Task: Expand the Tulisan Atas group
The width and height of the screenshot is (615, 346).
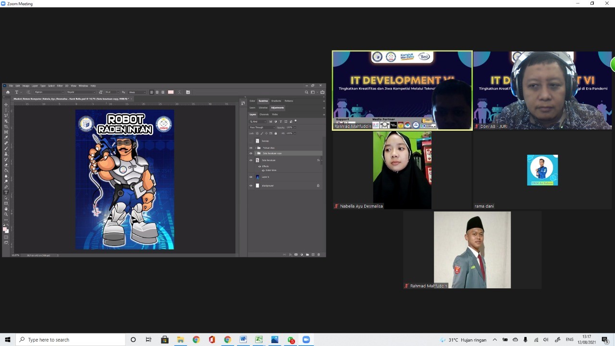Action: 255,148
